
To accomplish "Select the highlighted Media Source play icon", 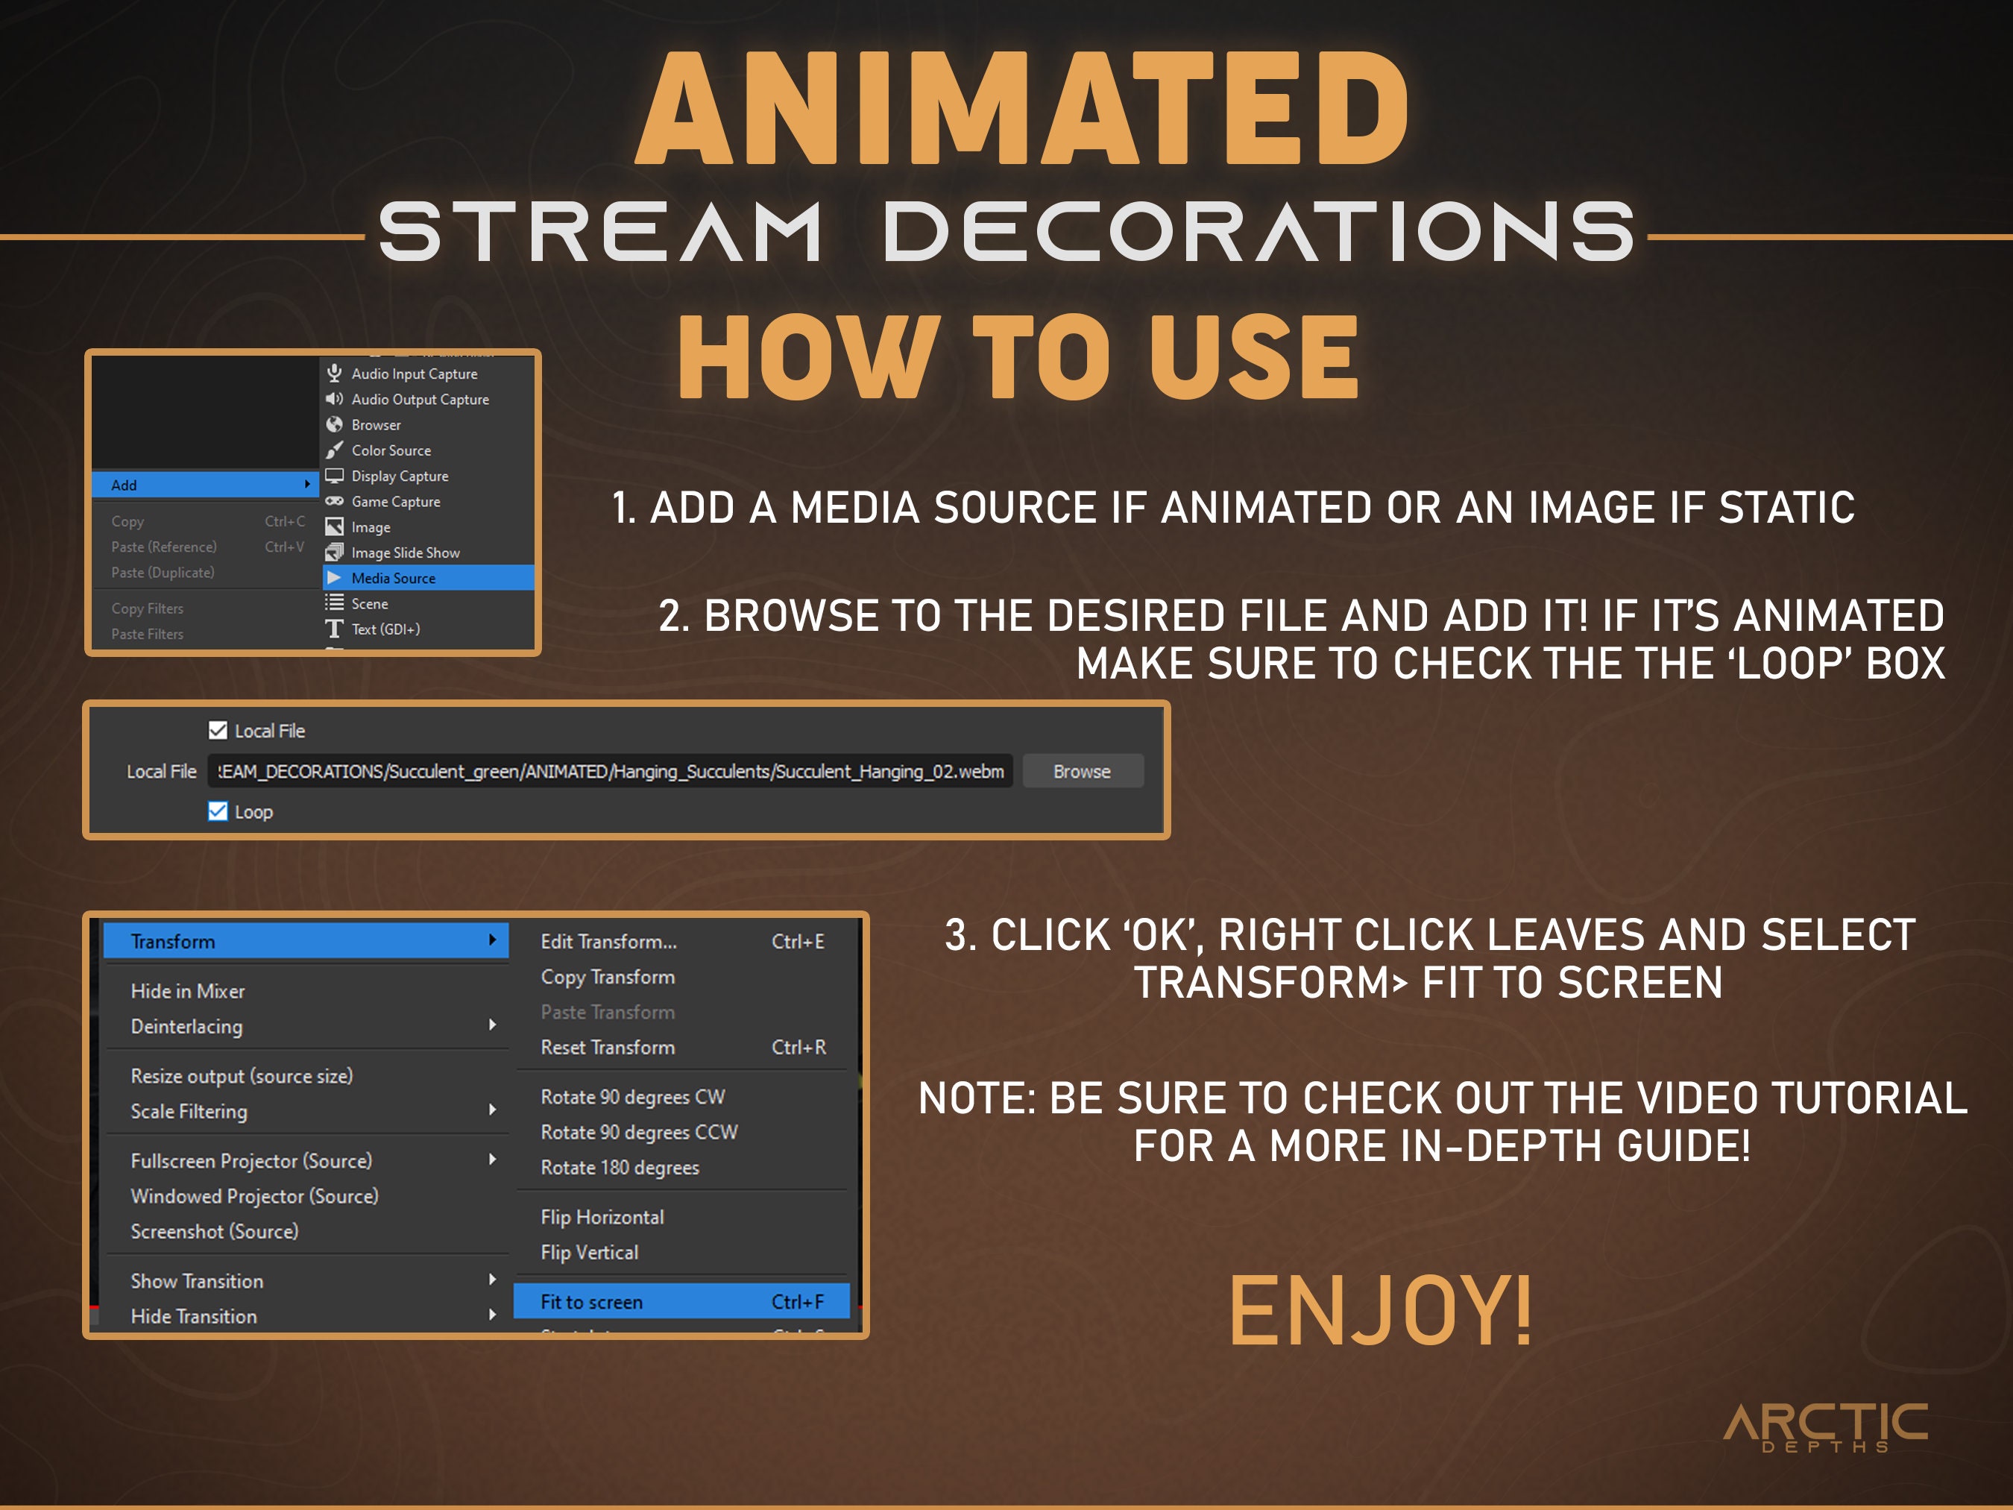I will pyautogui.click(x=334, y=578).
